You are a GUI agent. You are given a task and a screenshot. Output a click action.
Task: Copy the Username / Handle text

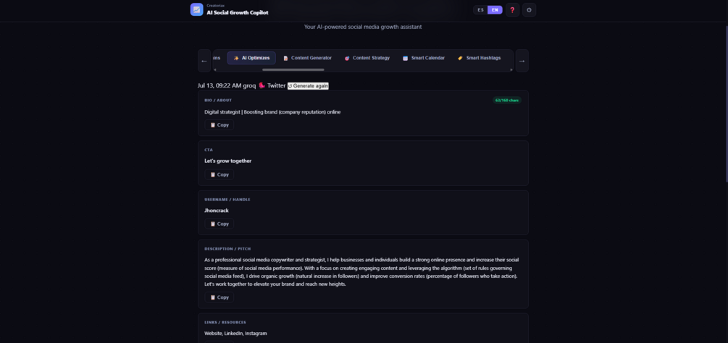(219, 224)
